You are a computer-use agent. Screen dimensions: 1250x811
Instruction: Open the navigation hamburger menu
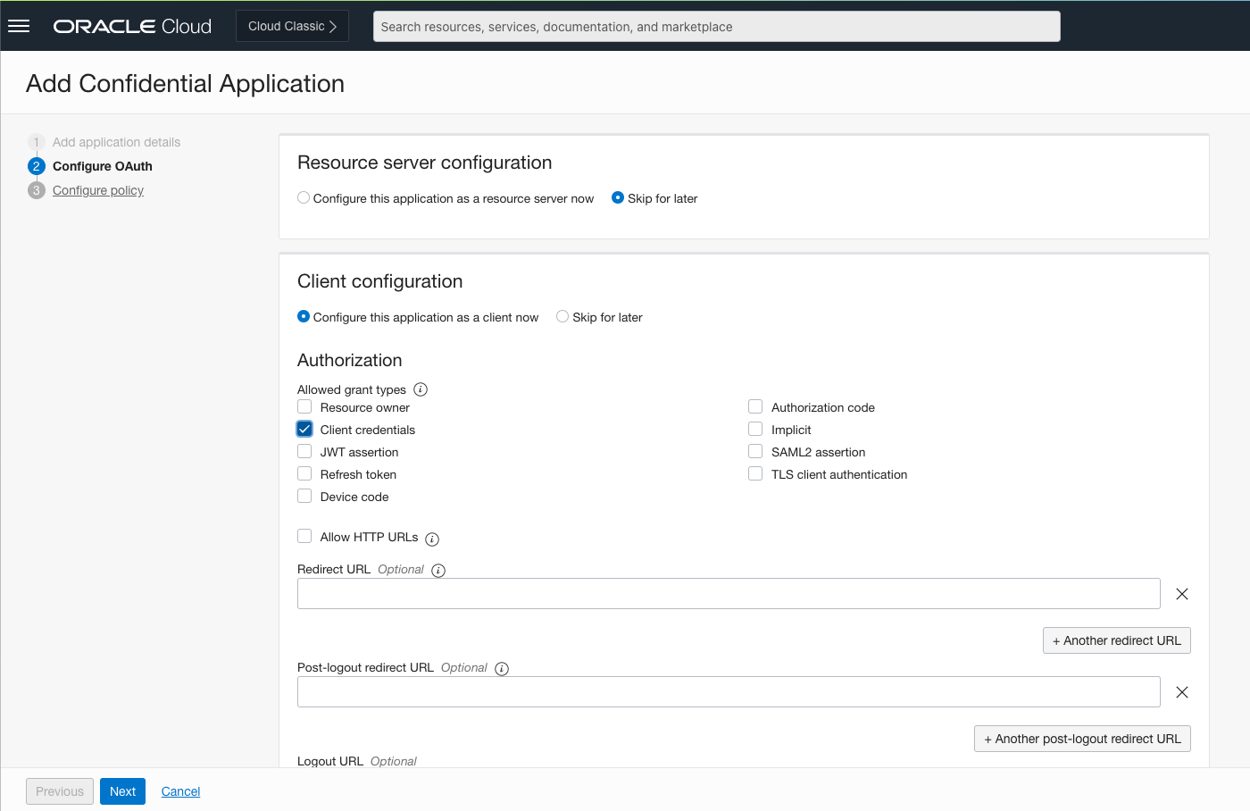(19, 25)
